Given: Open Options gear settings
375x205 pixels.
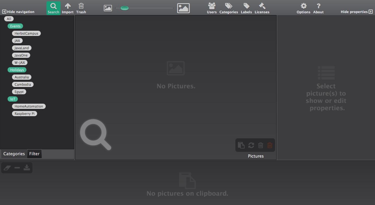Looking at the screenshot, I should (303, 8).
